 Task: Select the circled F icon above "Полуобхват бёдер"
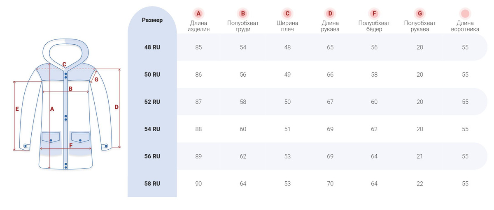[374, 14]
